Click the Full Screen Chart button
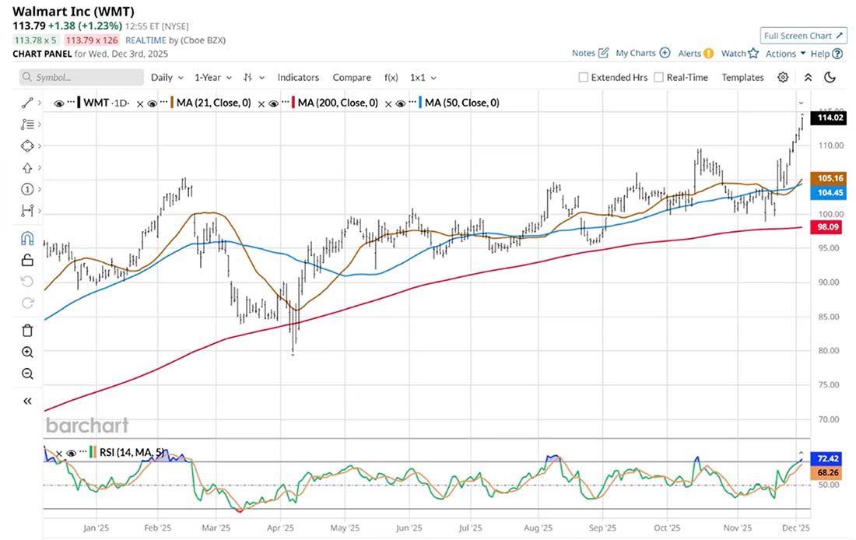The width and height of the screenshot is (856, 540). (x=802, y=35)
